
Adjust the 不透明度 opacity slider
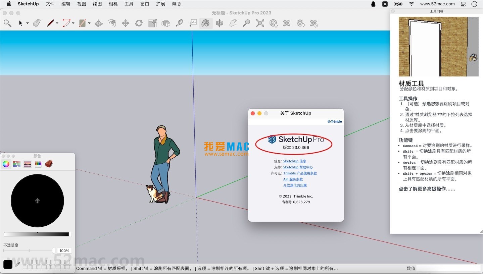(29, 251)
